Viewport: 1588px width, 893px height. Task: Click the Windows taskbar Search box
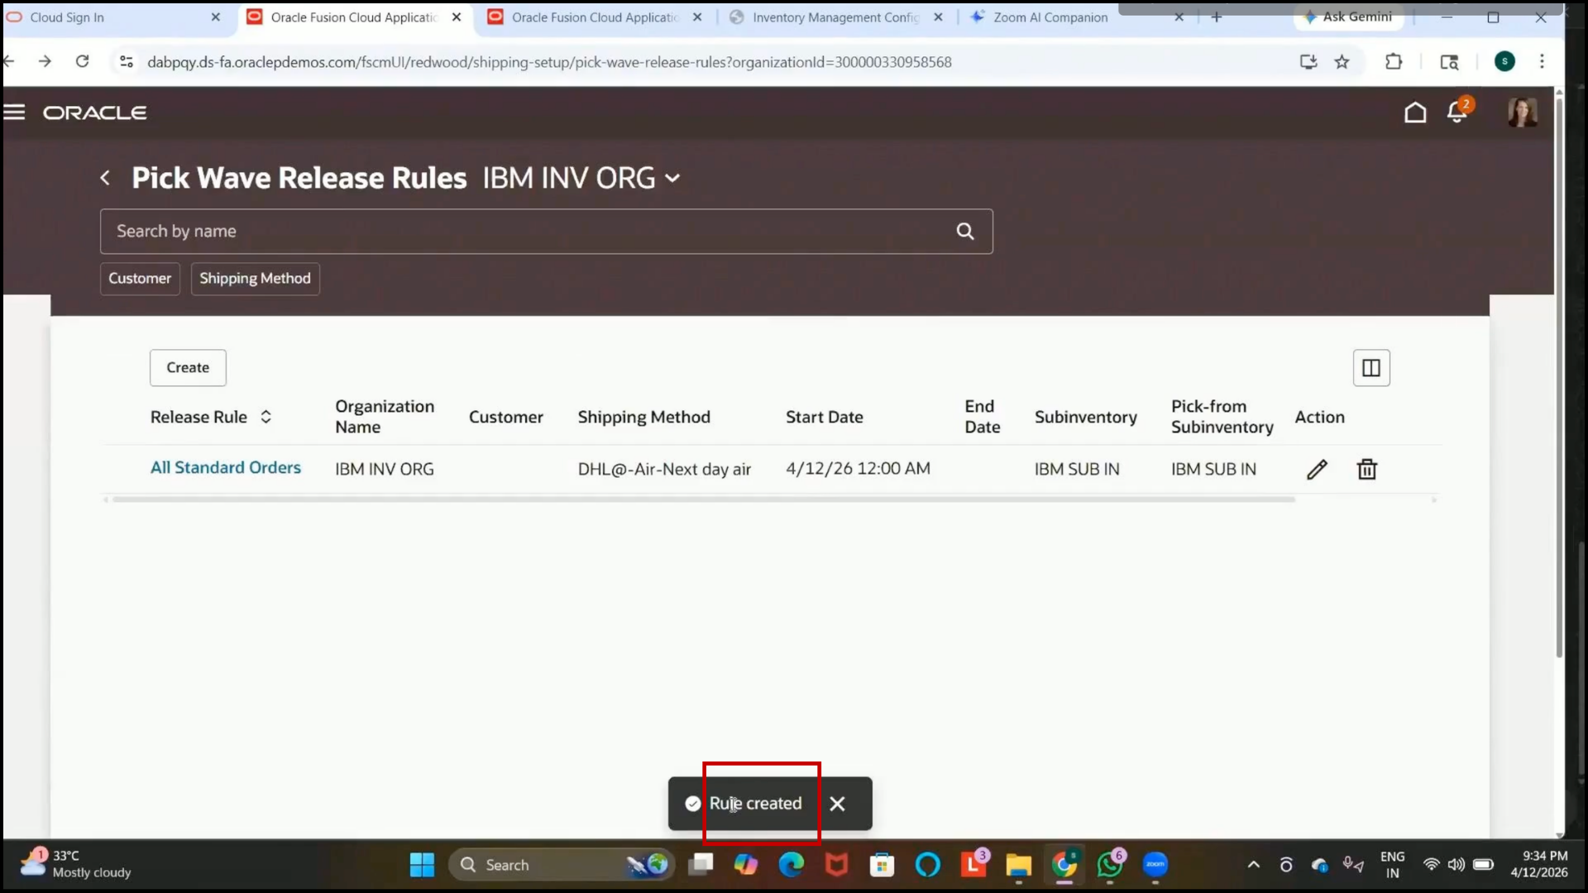(562, 865)
